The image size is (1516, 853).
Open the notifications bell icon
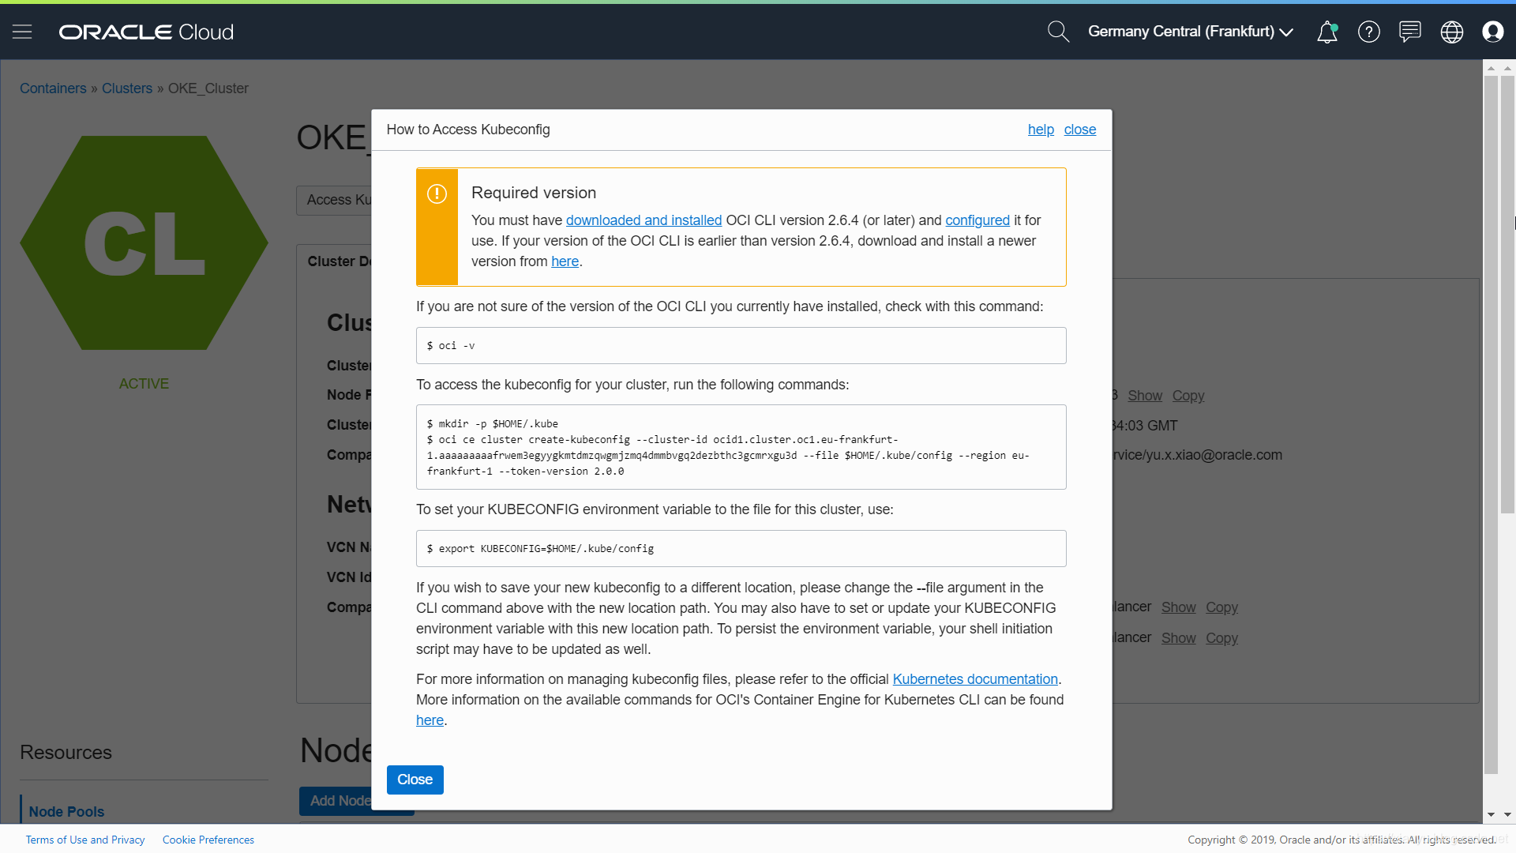[1327, 32]
